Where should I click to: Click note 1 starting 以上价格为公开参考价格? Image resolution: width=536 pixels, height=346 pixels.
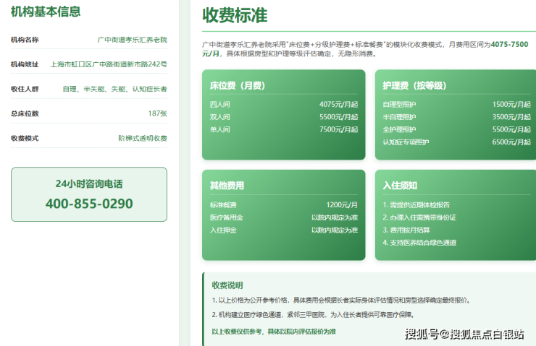click(x=341, y=300)
